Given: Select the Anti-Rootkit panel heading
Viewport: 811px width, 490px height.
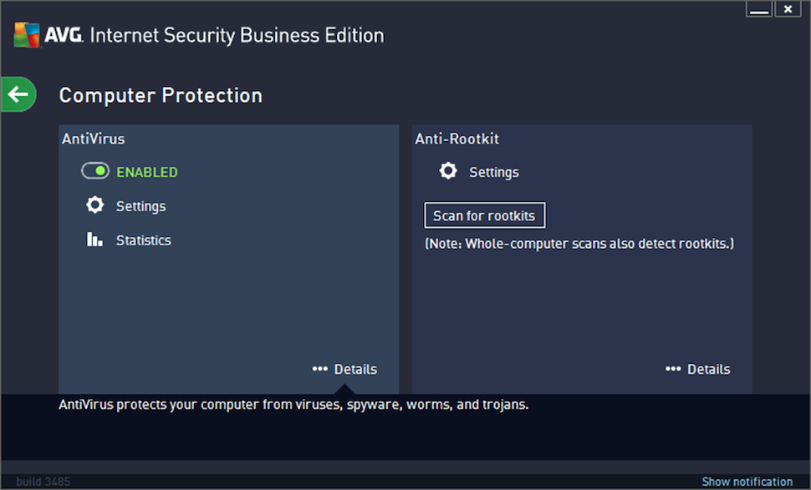Looking at the screenshot, I should tap(456, 139).
